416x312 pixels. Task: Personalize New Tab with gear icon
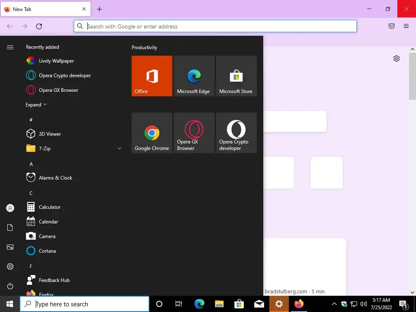coord(396,58)
